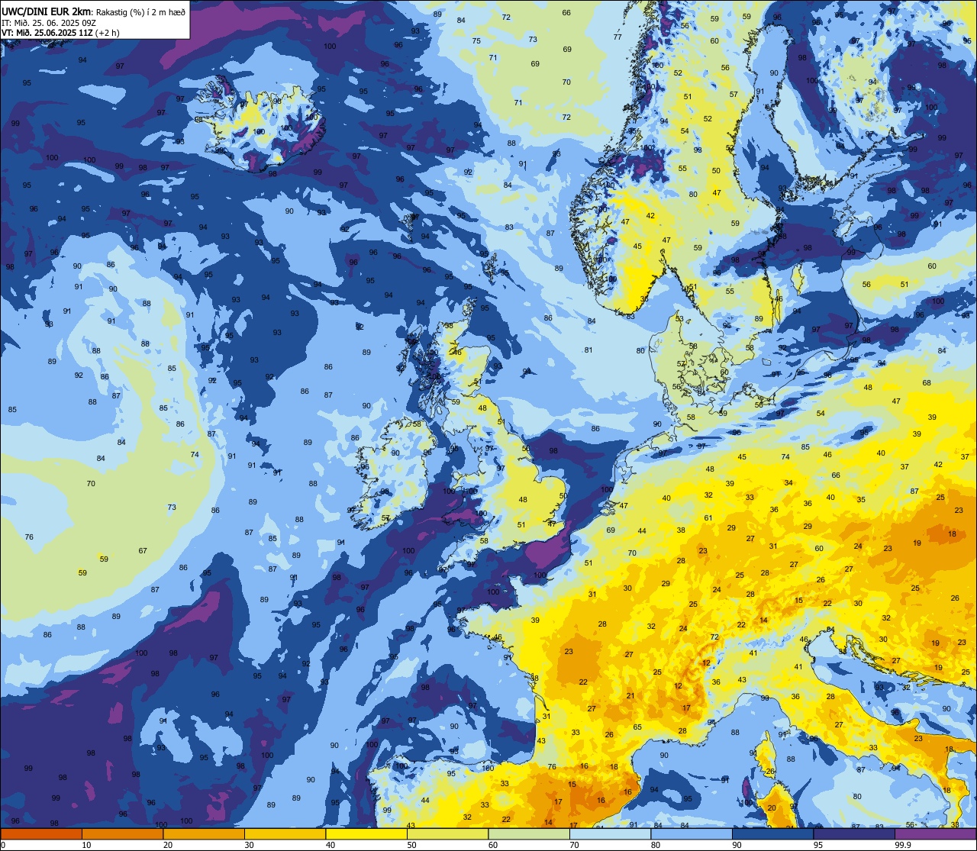The image size is (977, 851).
Task: Select the pale green 60–70 legend segment
Action: [x=529, y=833]
